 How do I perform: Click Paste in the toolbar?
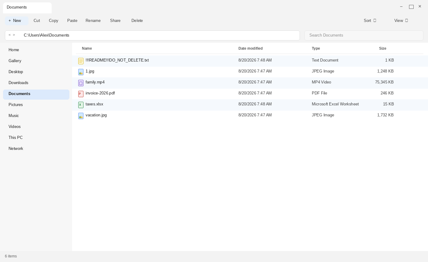pyautogui.click(x=72, y=21)
